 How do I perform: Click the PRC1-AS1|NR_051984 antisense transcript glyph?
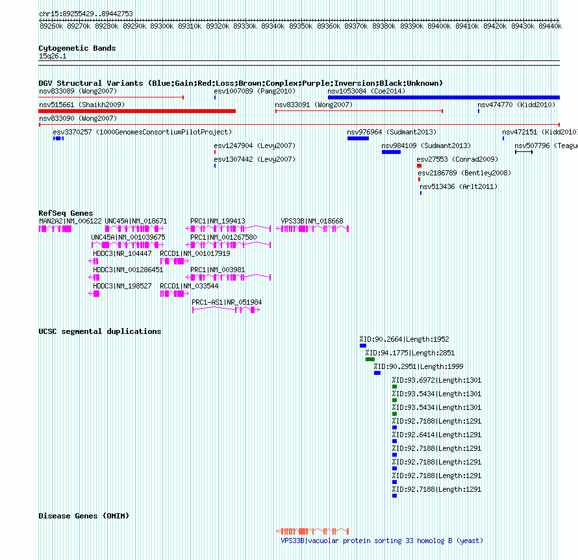tap(226, 310)
